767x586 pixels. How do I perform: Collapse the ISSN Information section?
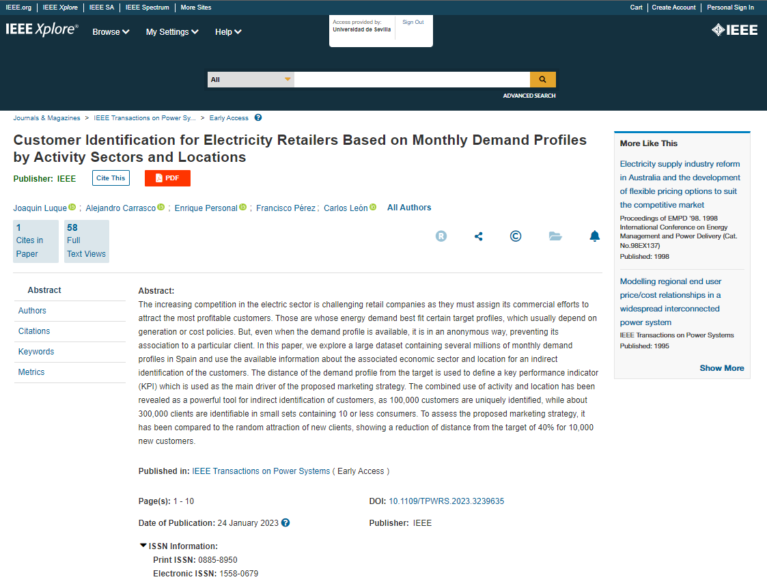pos(143,546)
